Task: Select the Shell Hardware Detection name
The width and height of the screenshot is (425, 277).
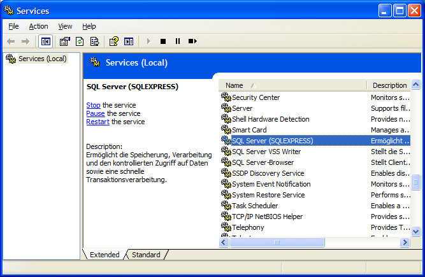Action: pos(271,119)
